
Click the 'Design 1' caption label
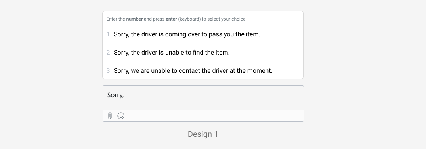pyautogui.click(x=202, y=134)
